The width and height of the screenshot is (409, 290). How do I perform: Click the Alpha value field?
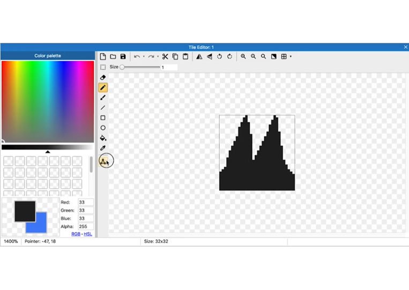pyautogui.click(x=86, y=227)
